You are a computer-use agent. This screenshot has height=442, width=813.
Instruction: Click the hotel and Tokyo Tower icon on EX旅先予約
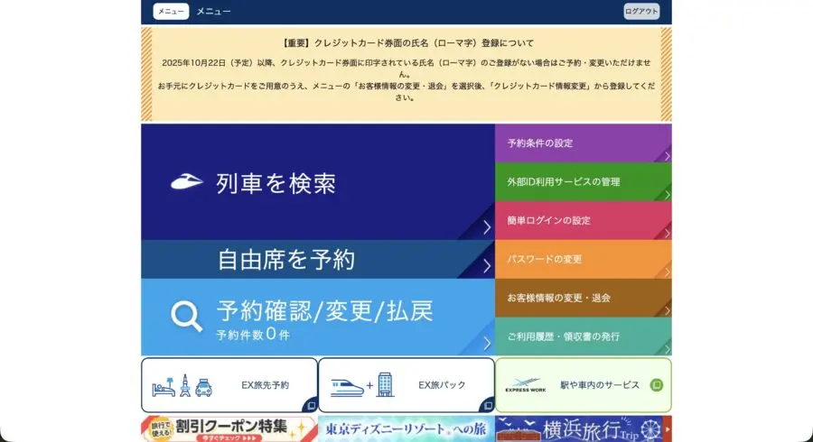tap(182, 385)
